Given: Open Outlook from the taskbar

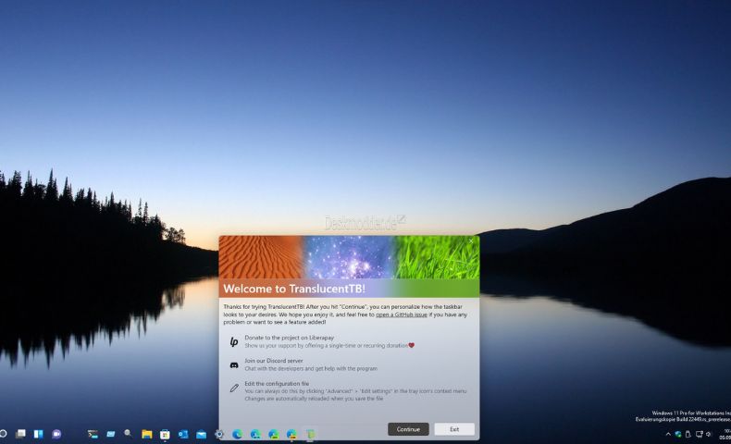Looking at the screenshot, I should pos(183,434).
